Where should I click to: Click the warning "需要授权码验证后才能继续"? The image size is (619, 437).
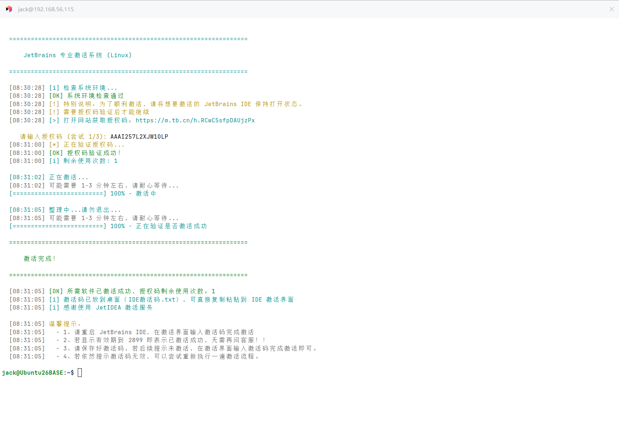click(106, 112)
